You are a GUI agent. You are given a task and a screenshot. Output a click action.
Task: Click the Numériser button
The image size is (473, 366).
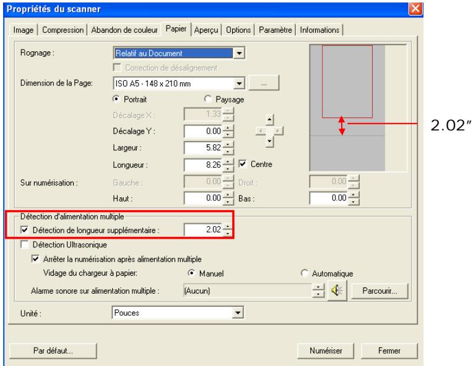pos(326,349)
